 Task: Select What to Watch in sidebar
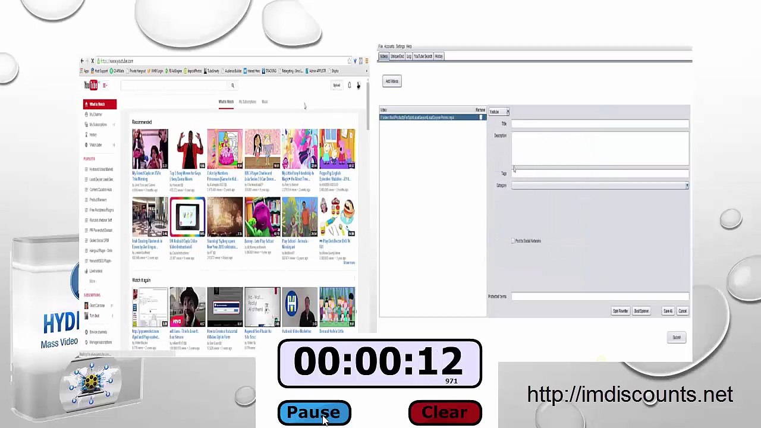(x=100, y=105)
